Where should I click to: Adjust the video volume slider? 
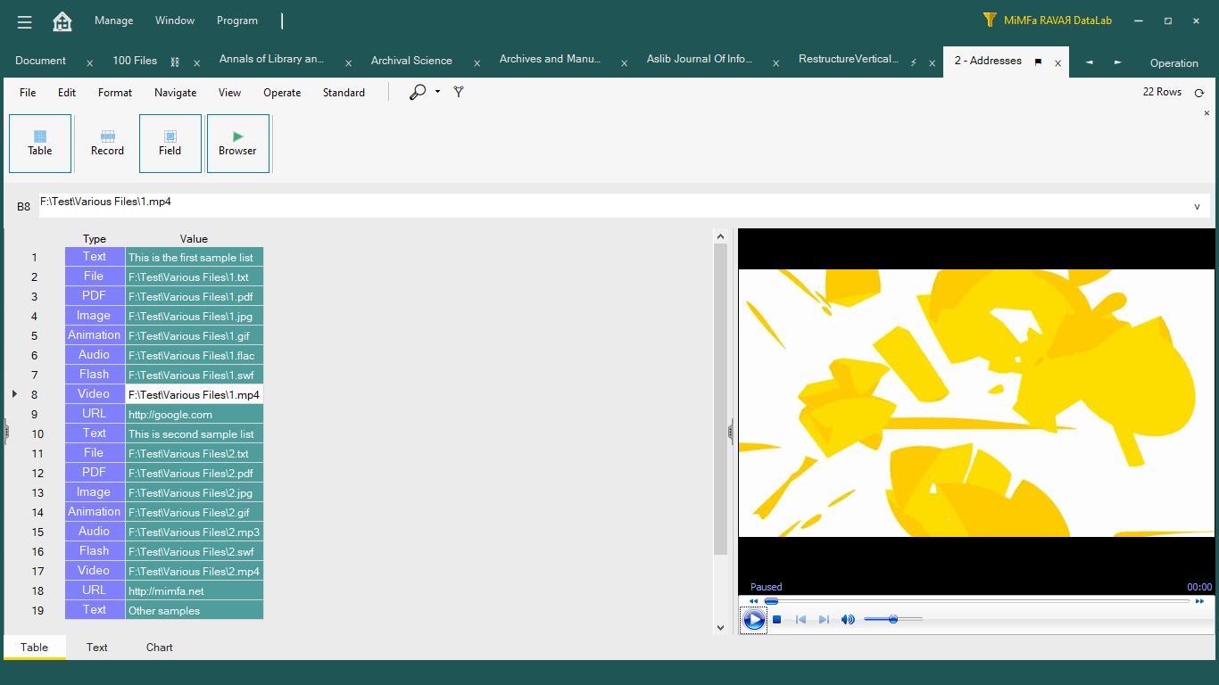tap(892, 619)
